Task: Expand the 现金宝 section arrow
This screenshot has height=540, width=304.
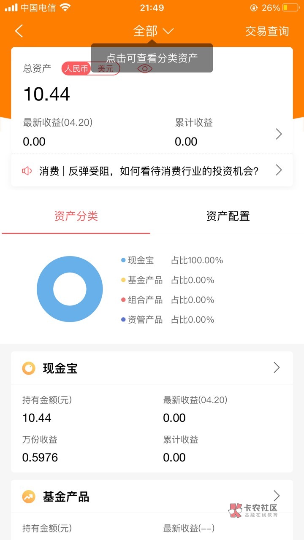Action: (x=277, y=367)
